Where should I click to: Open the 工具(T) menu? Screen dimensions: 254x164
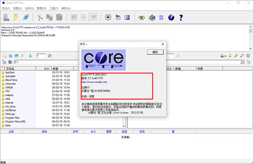(54, 8)
